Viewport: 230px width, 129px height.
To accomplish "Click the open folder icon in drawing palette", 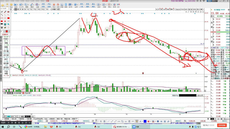I will pos(5,27).
